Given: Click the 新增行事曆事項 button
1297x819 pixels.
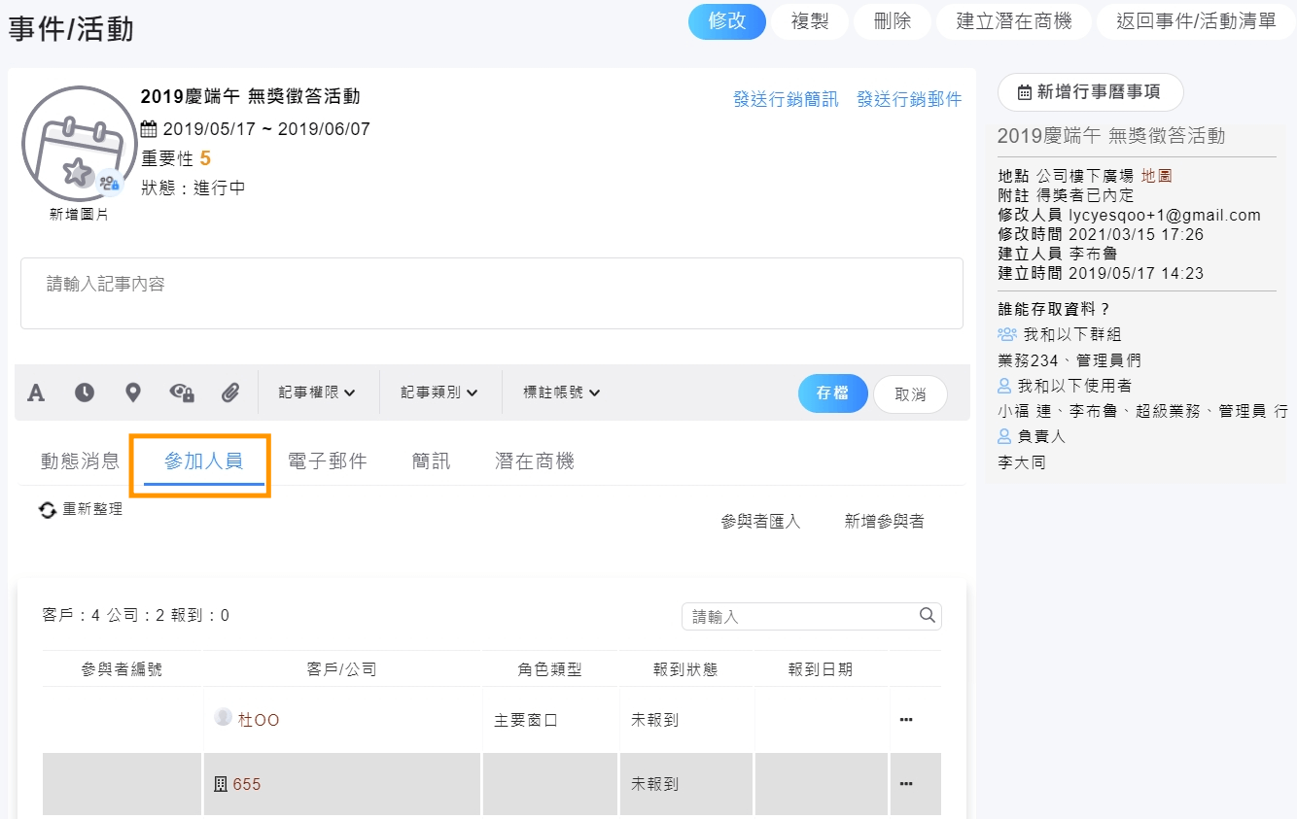Looking at the screenshot, I should (x=1090, y=92).
